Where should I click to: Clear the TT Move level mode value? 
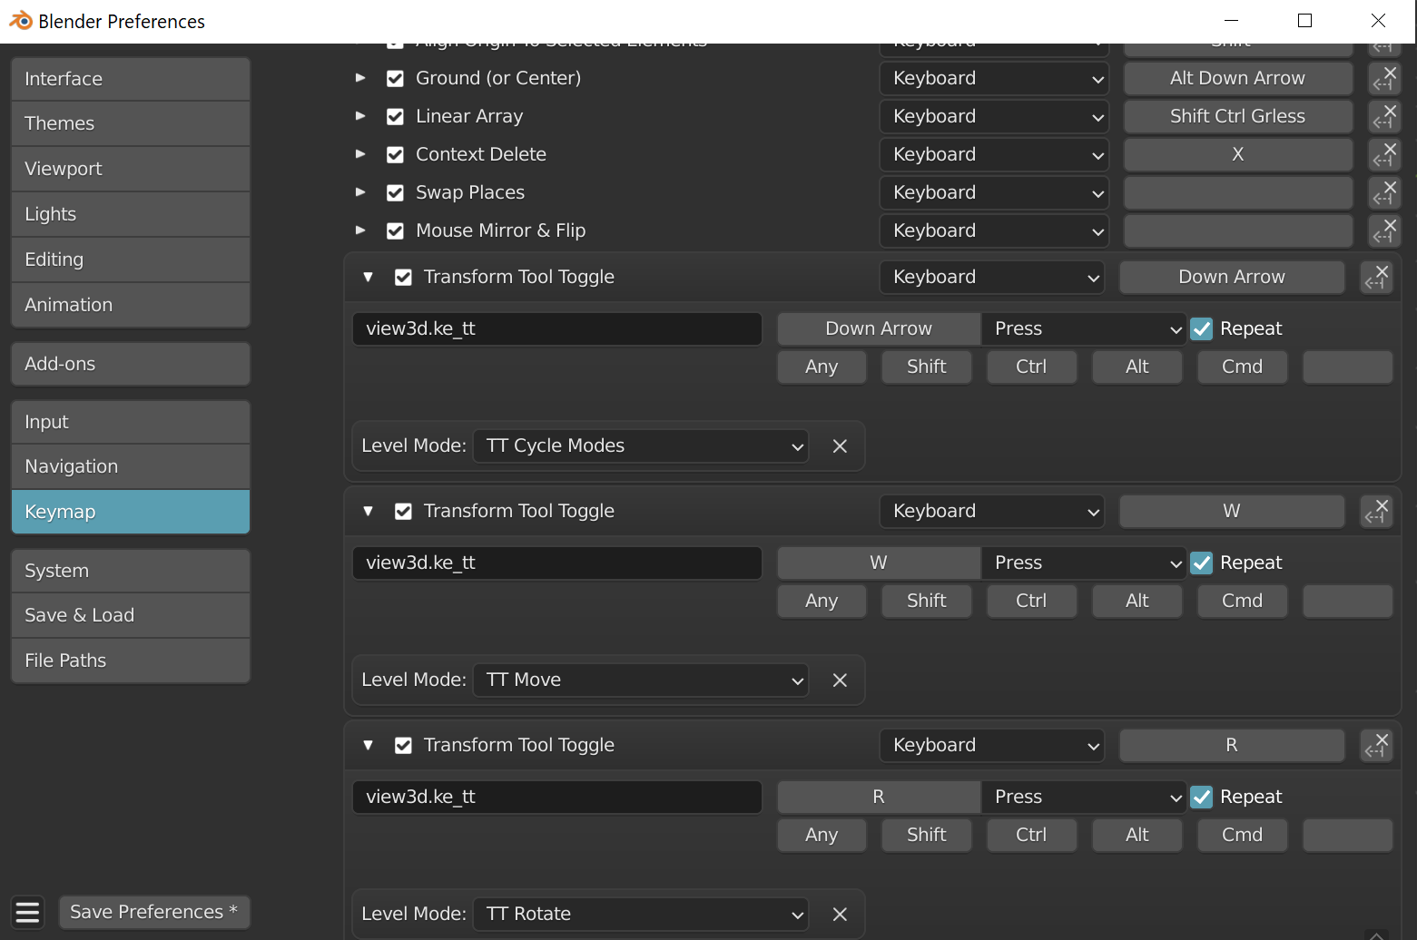pos(840,681)
